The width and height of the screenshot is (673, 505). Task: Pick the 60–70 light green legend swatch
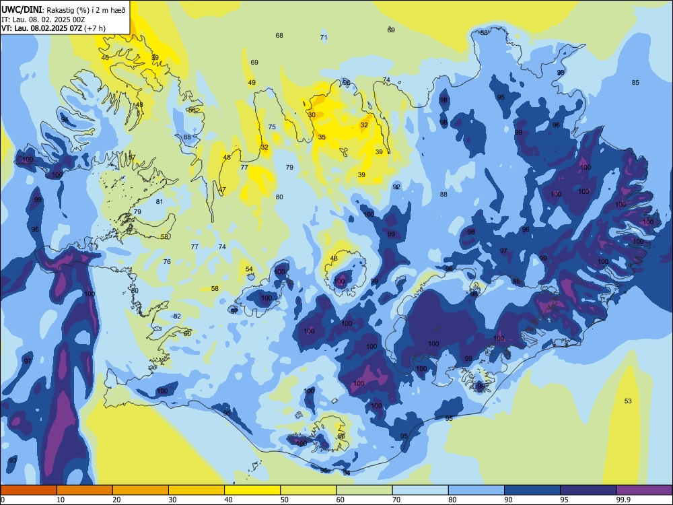pos(364,490)
